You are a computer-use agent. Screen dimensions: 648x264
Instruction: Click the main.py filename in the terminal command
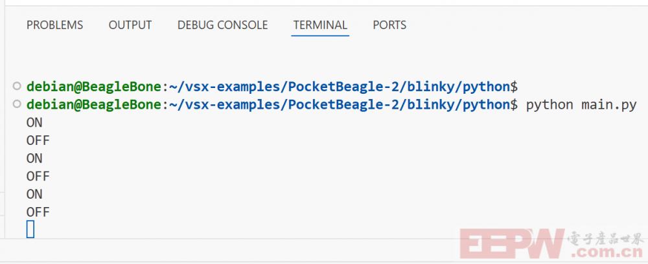tap(608, 105)
